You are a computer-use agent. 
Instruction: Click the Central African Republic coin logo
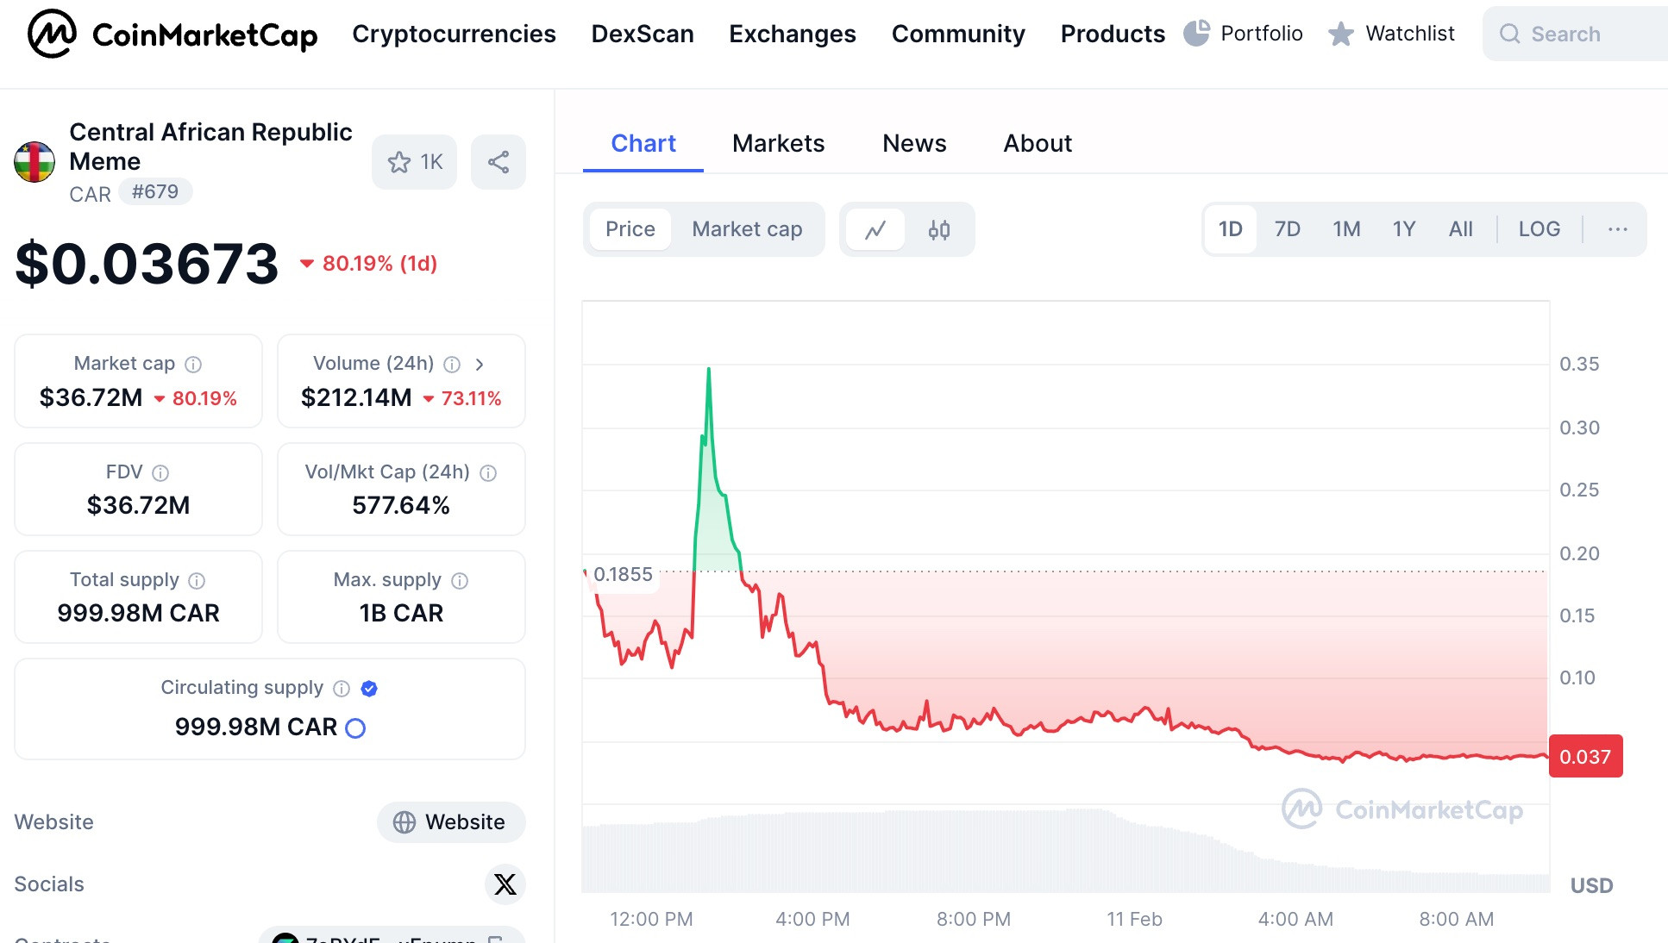34,162
